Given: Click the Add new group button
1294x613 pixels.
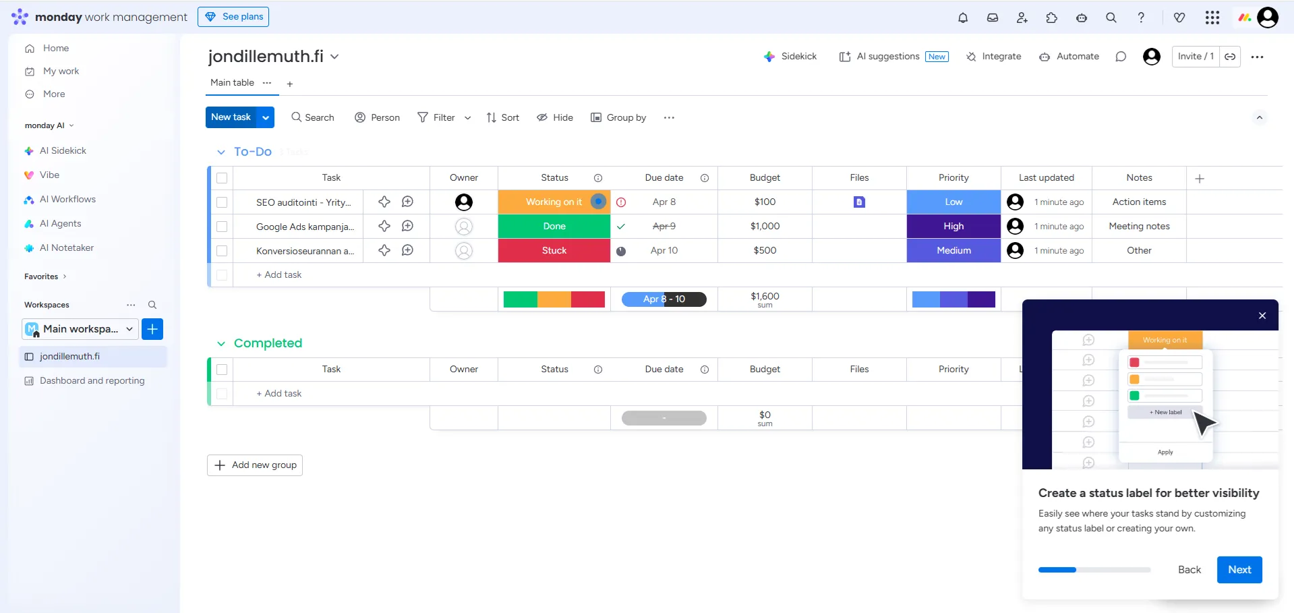Looking at the screenshot, I should pos(255,465).
